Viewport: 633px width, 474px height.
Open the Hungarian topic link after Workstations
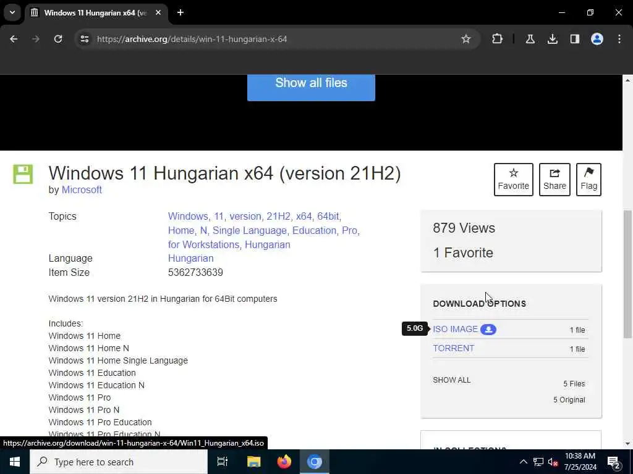point(267,244)
